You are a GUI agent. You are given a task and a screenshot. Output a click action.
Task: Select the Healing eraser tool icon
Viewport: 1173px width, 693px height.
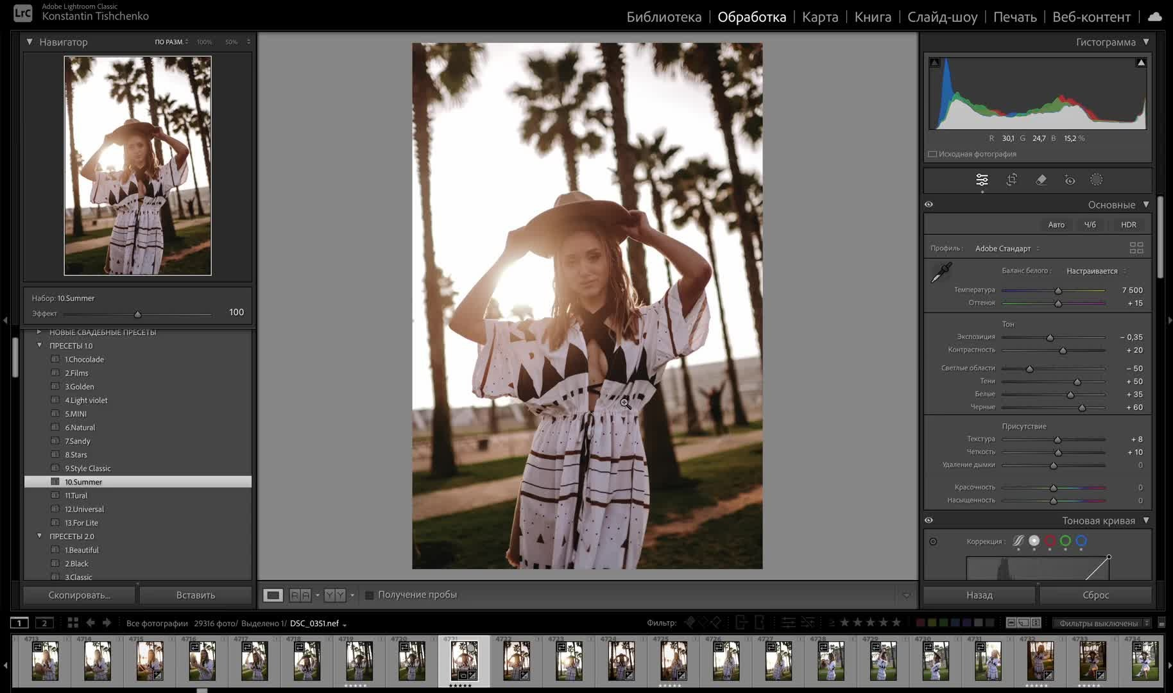(1041, 180)
